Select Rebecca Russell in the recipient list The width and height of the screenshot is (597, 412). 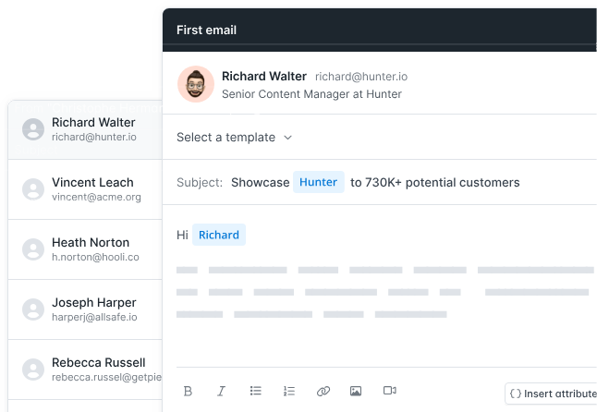tap(85, 370)
